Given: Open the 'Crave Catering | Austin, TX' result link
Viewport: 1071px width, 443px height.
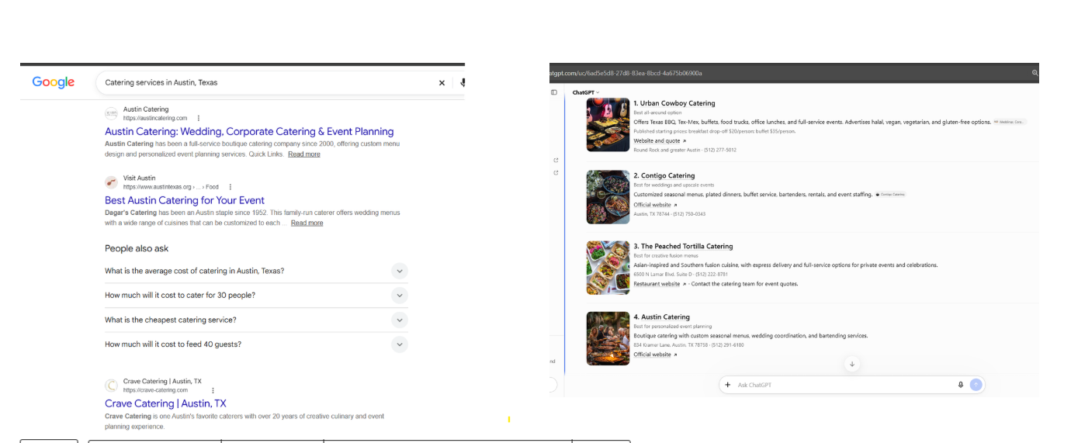Looking at the screenshot, I should coord(165,403).
